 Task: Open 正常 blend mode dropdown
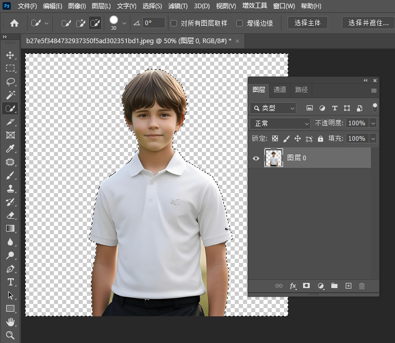coord(280,123)
